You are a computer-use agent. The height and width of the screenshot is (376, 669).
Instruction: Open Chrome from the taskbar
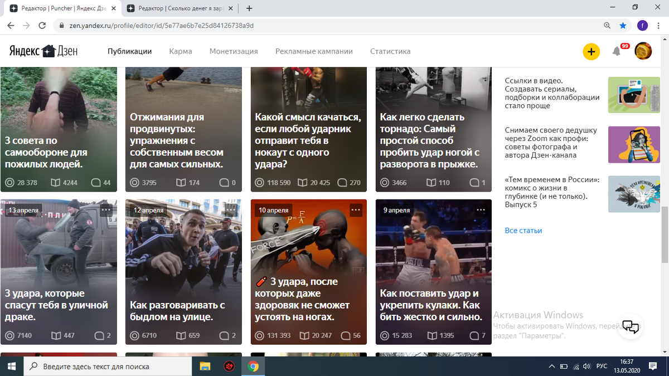(x=254, y=366)
